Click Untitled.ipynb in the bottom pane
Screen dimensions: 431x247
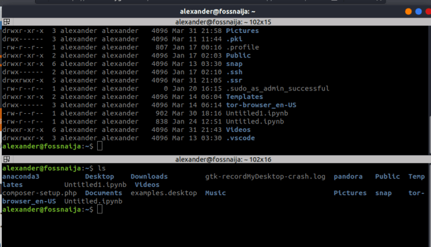pos(93,201)
